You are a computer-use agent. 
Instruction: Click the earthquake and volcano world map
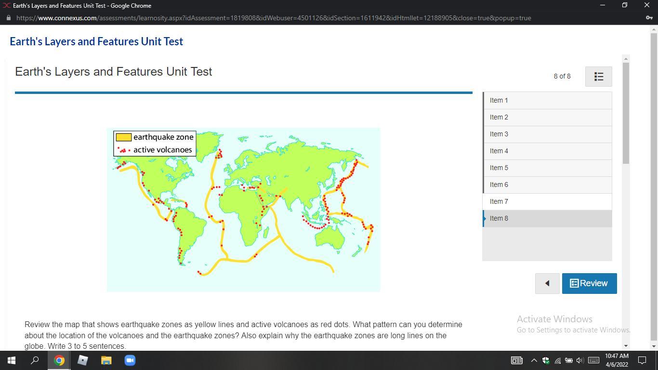click(243, 210)
